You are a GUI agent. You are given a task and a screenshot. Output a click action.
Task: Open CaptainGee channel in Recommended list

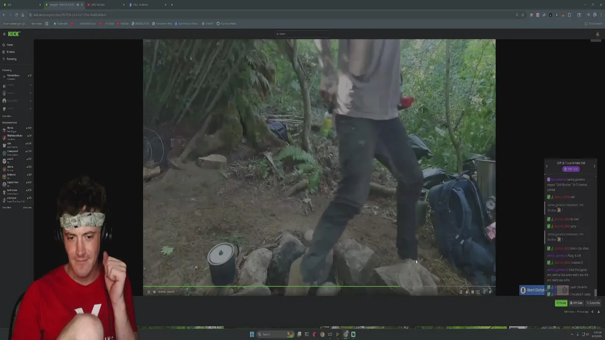click(17, 183)
